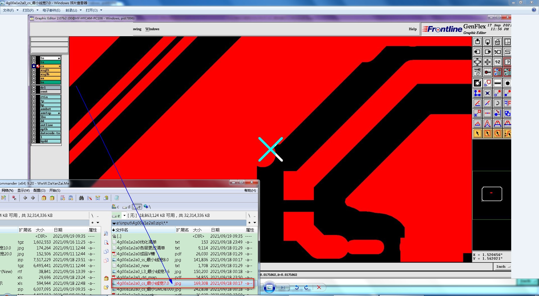Click the red-blue horizontal line icon
Image resolution: width=539 pixels, height=296 pixels.
tap(487, 113)
